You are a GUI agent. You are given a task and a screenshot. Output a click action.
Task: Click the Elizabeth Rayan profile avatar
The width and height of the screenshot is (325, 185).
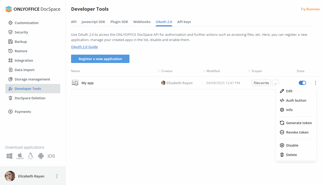pos(10,176)
